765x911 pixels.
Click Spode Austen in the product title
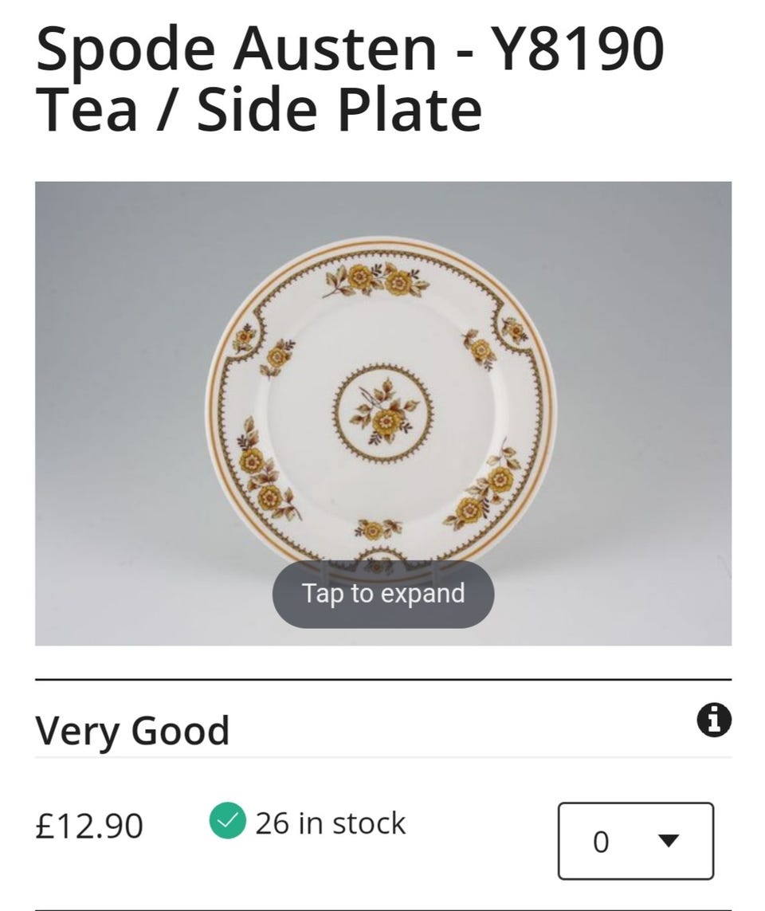click(235, 49)
